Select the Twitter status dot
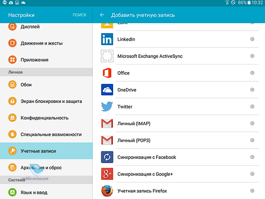This screenshot has width=265, height=199. click(x=252, y=107)
